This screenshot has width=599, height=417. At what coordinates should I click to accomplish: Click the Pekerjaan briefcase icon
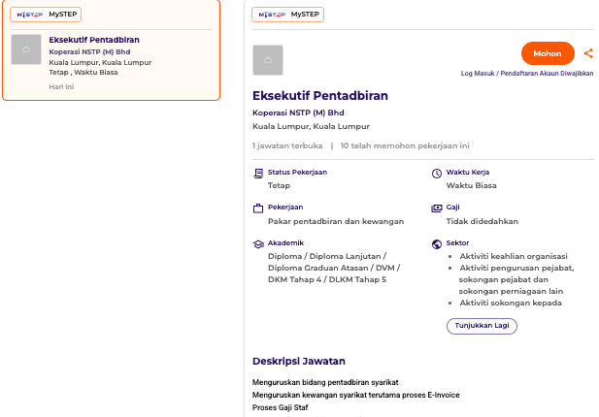258,208
